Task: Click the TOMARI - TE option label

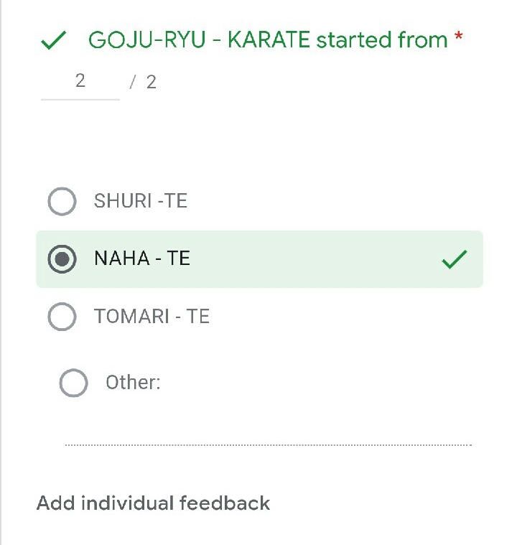Action: click(x=152, y=317)
